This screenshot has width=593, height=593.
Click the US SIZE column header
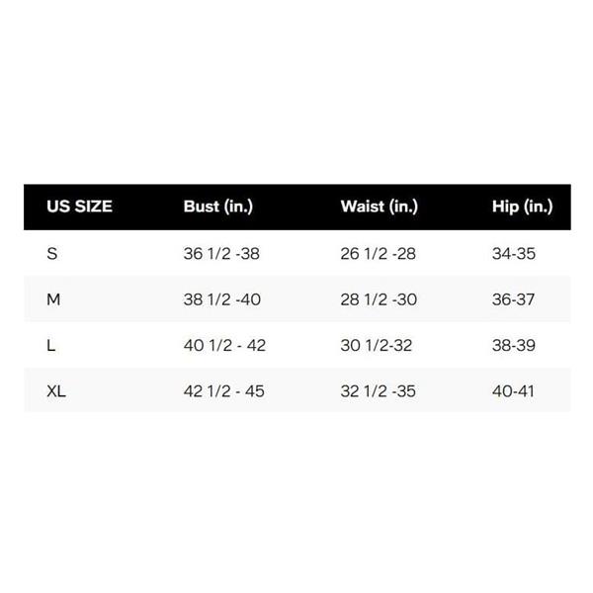click(x=79, y=207)
